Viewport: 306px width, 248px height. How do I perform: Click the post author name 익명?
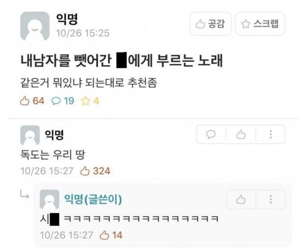[x=67, y=19]
